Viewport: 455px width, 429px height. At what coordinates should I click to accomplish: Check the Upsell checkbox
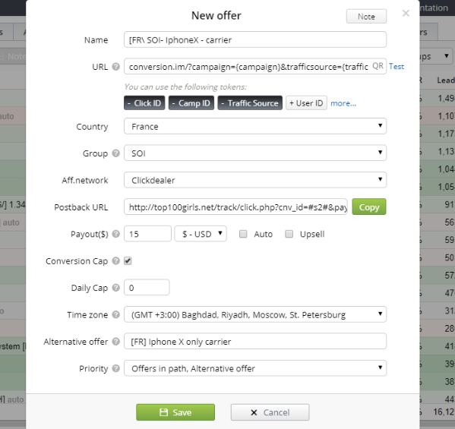[289, 234]
